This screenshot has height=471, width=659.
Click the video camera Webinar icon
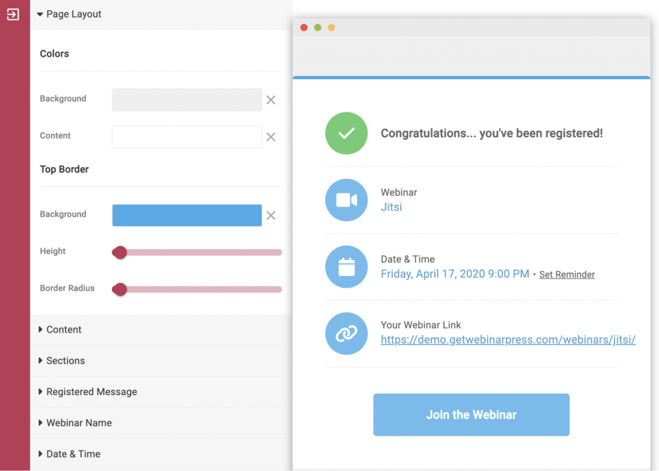click(346, 200)
